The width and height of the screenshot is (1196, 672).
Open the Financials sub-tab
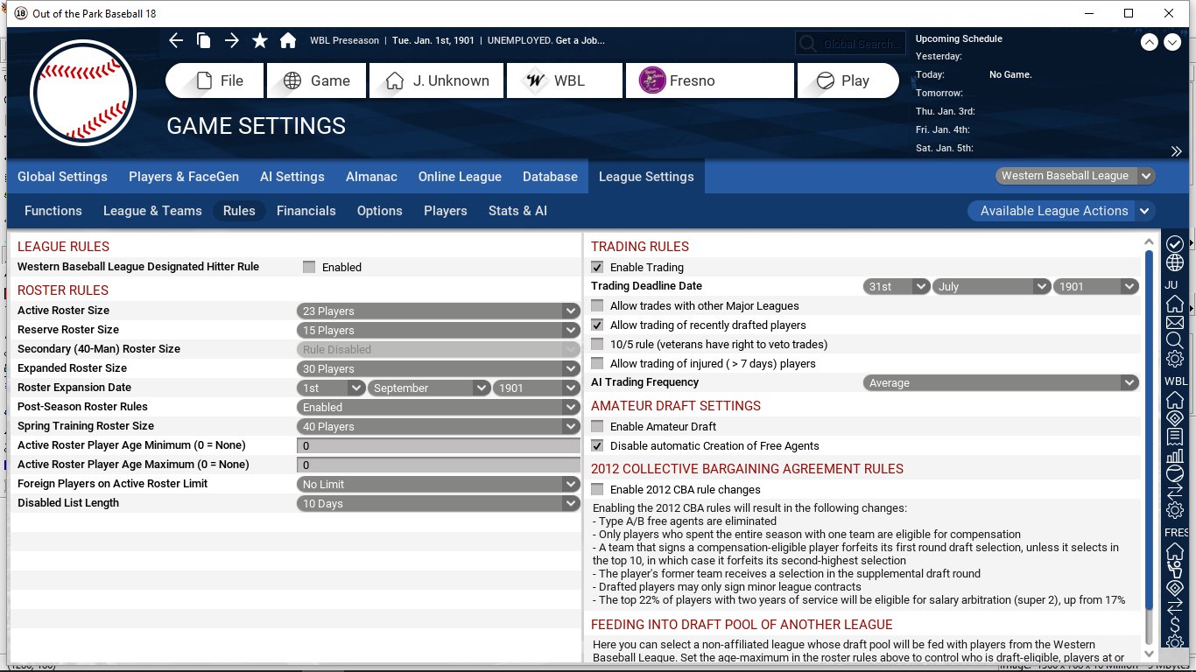(x=306, y=211)
